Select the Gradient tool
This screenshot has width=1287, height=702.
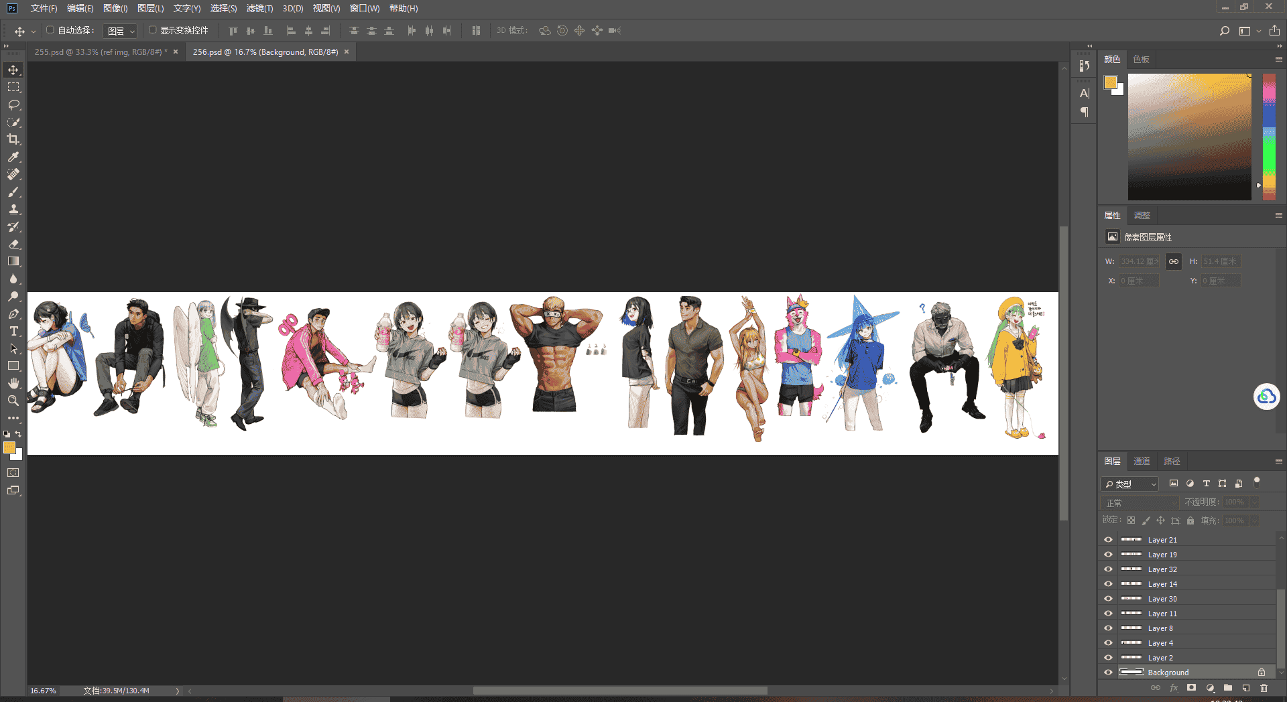[x=13, y=261]
